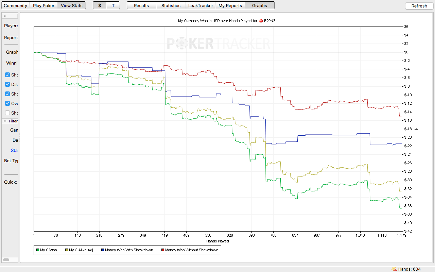Open the LeakTracker tab
The width and height of the screenshot is (435, 272).
201,5
